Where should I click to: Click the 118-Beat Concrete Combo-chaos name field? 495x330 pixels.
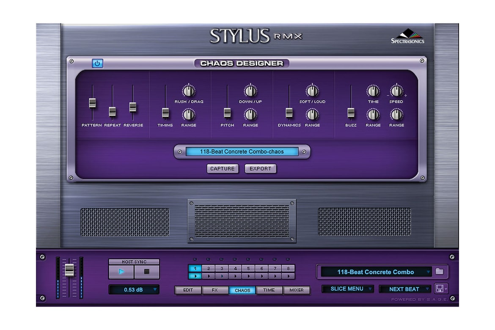(x=242, y=151)
